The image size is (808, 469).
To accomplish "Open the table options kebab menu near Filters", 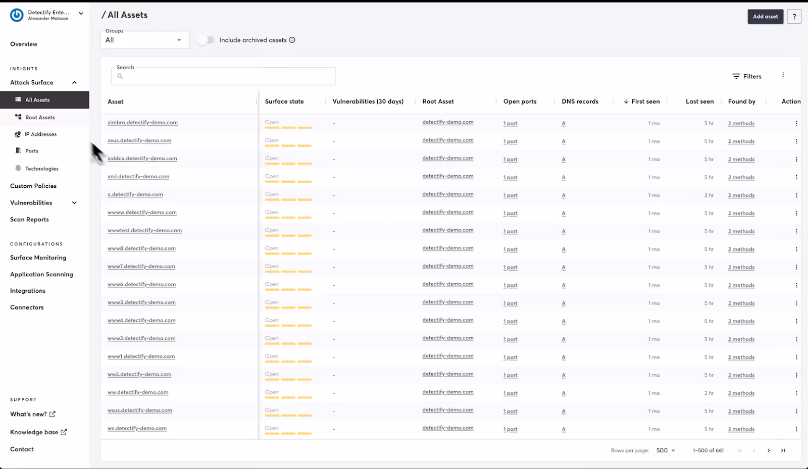I will pos(783,75).
